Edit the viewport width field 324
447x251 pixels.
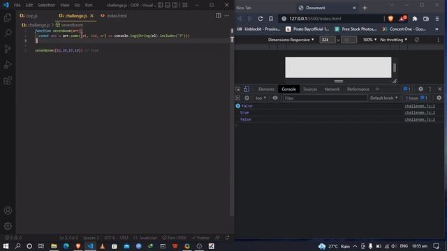(x=328, y=40)
